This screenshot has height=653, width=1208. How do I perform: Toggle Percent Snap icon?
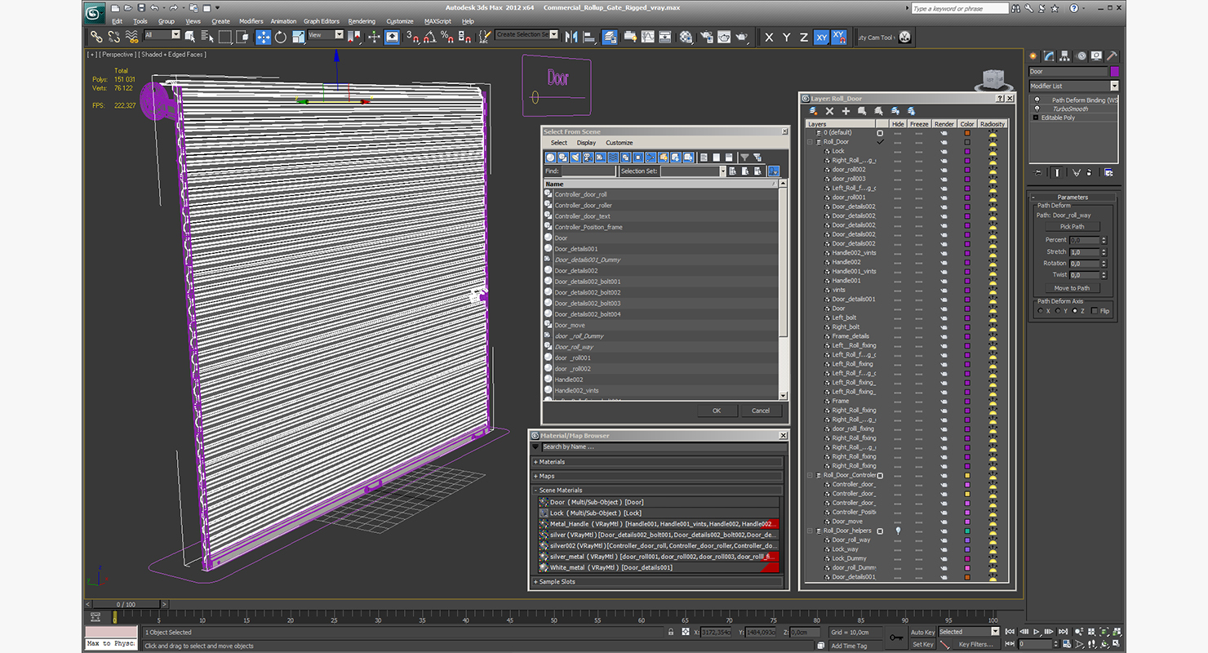click(447, 37)
